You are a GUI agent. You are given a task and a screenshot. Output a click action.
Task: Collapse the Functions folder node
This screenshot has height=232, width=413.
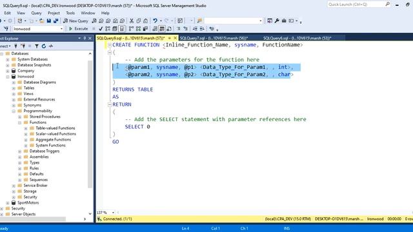click(20, 123)
